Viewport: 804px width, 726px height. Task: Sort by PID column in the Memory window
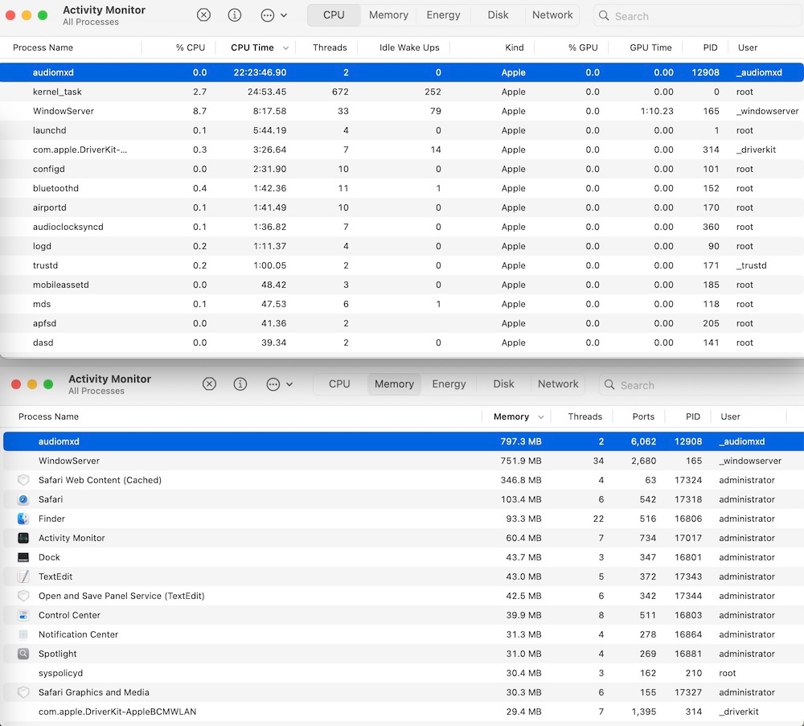(x=688, y=416)
